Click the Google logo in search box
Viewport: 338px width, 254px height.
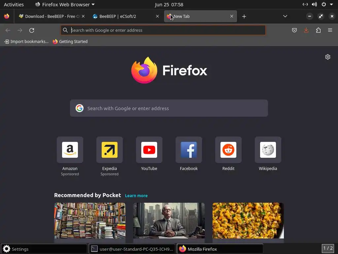pos(80,108)
